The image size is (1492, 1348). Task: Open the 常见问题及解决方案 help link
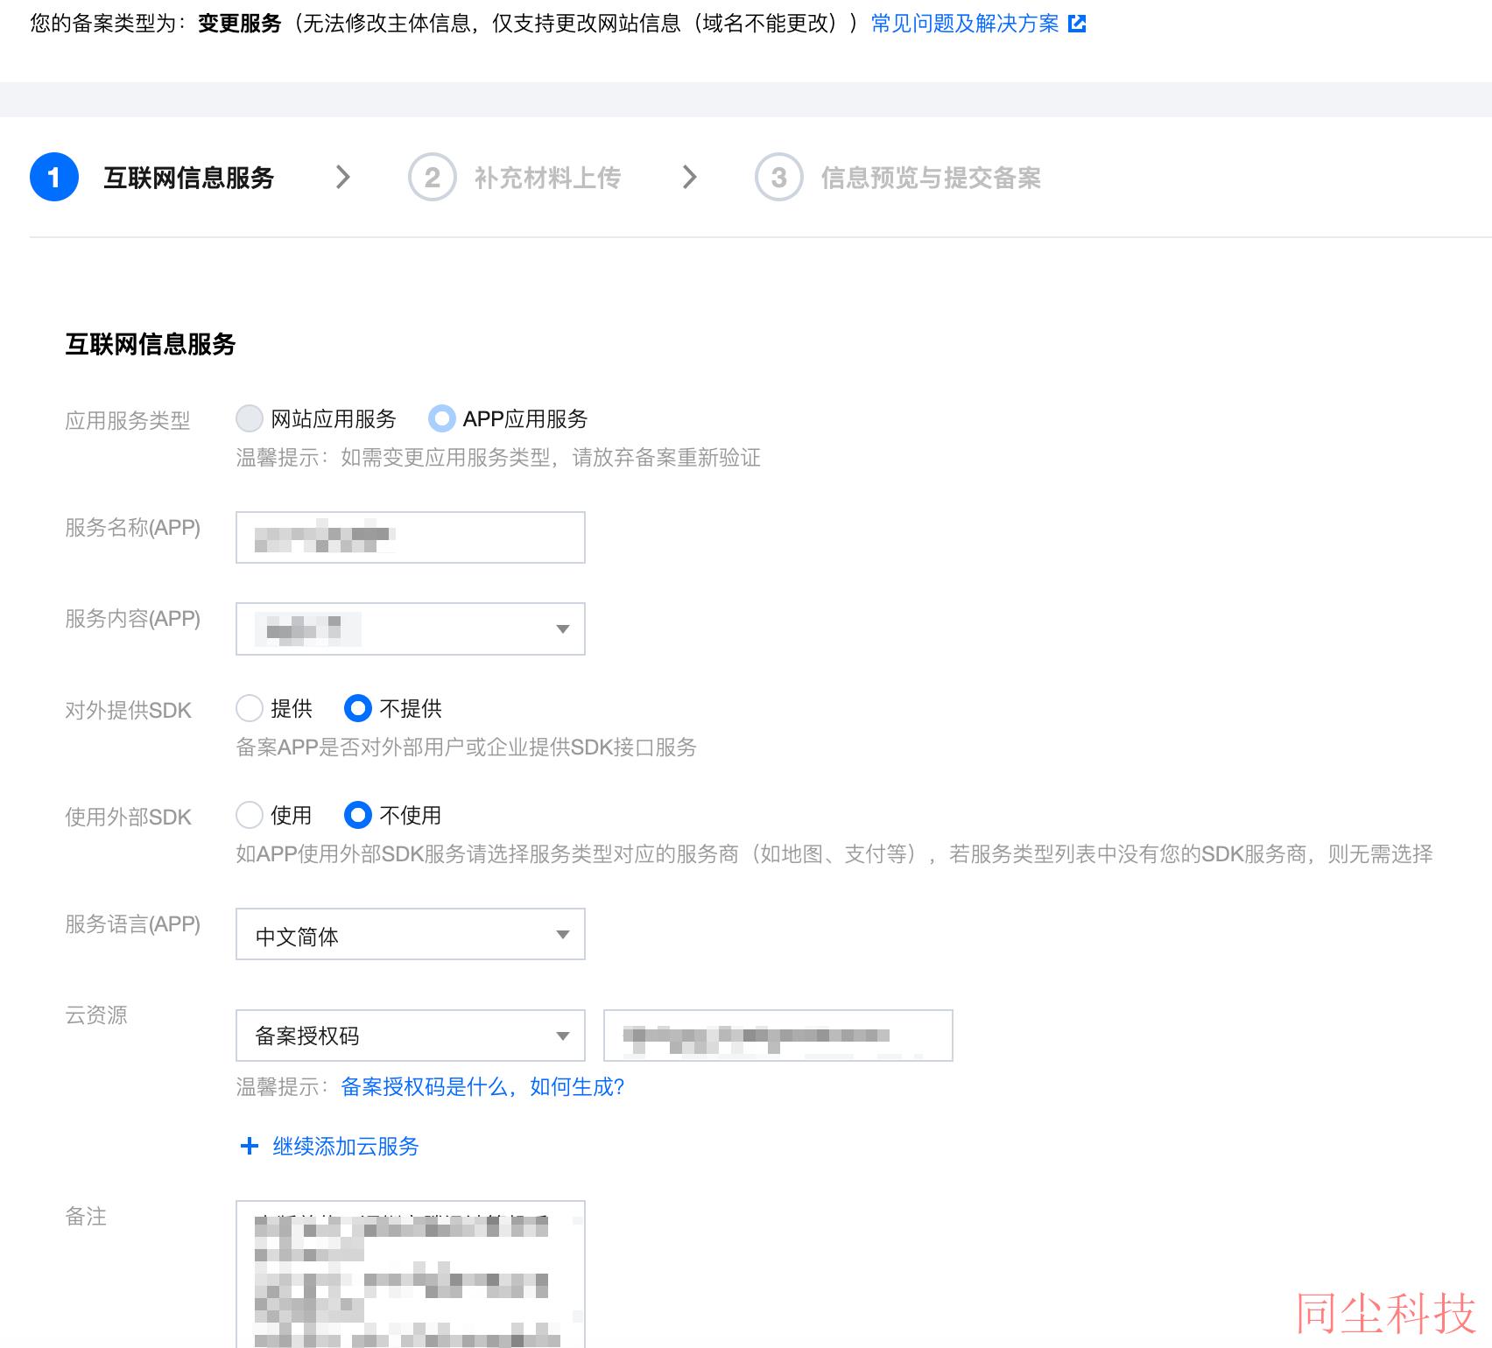(965, 24)
